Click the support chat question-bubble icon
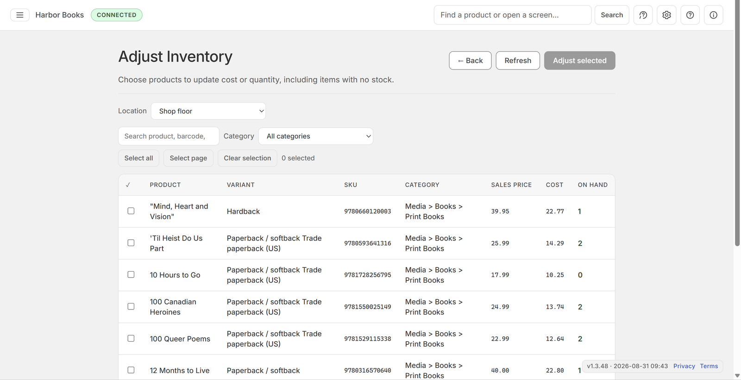 point(643,15)
